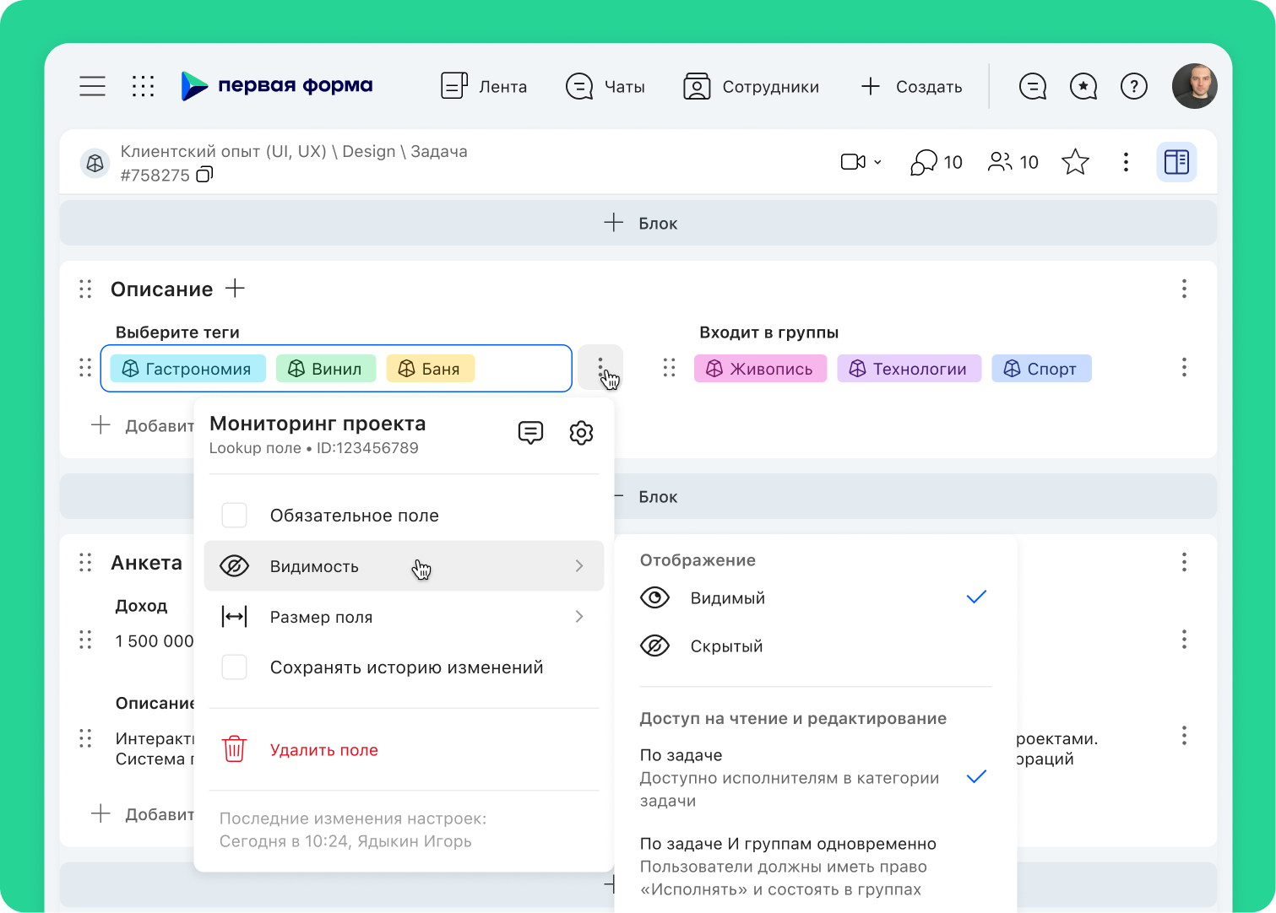Click the Создать button
The height and width of the screenshot is (913, 1276).
pos(911,86)
